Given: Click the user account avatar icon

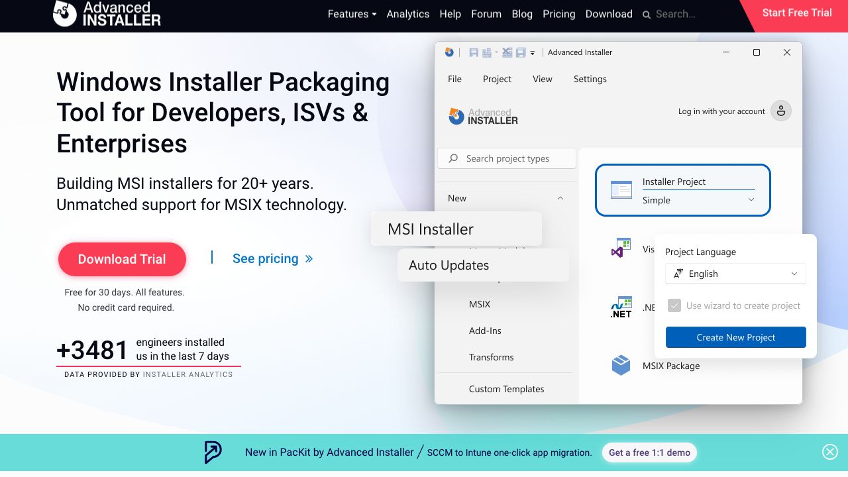Looking at the screenshot, I should (781, 111).
